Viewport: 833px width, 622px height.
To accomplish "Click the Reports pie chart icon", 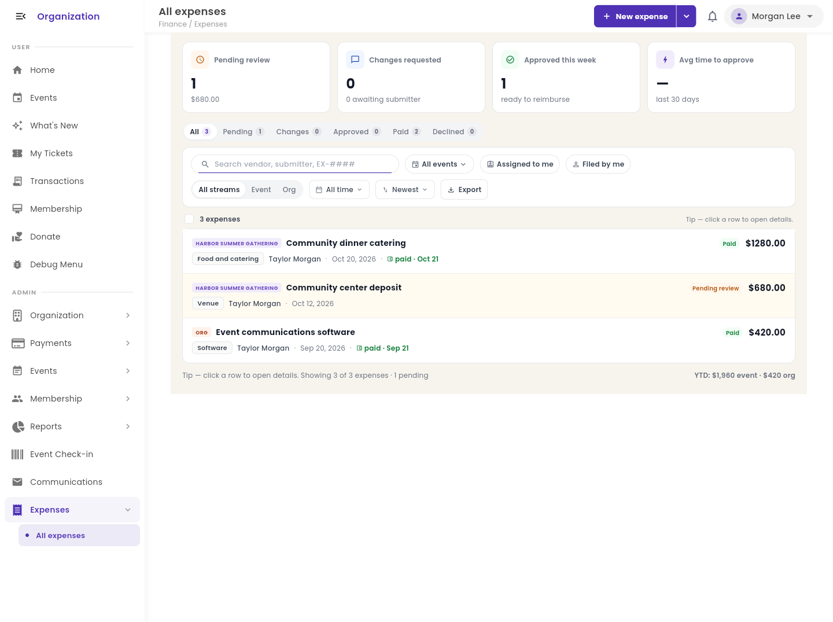I will pyautogui.click(x=18, y=426).
